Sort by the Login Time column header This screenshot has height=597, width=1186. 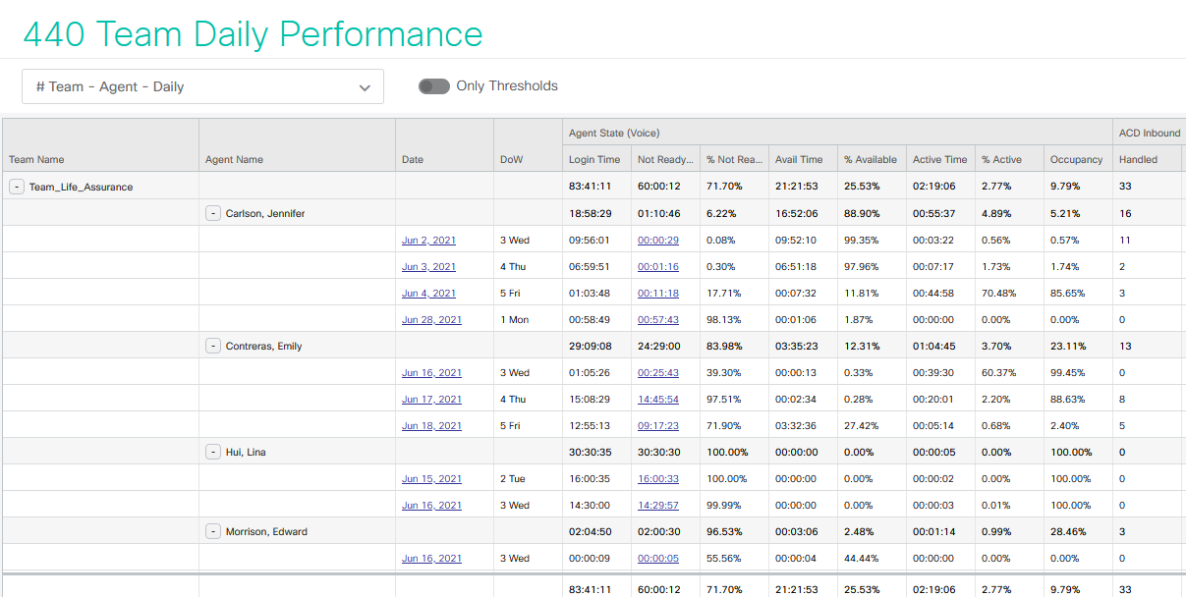(x=594, y=159)
